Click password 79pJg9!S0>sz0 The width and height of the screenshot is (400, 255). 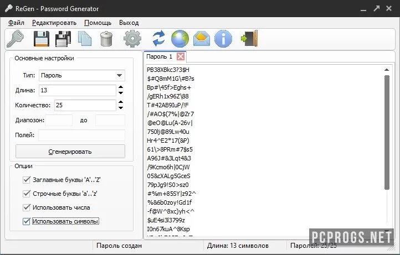[168, 185]
